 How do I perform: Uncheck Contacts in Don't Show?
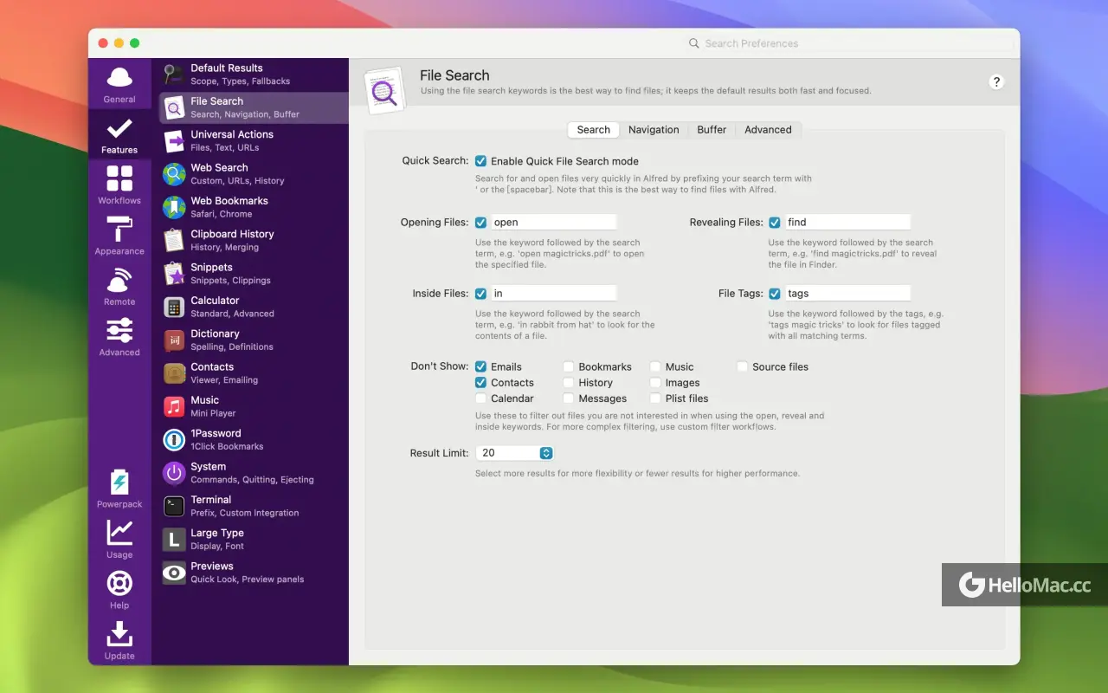(481, 383)
